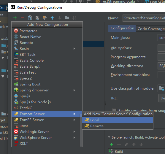Click the Save Configuration floppy icon
The image size is (165, 154).
(x=37, y=18)
